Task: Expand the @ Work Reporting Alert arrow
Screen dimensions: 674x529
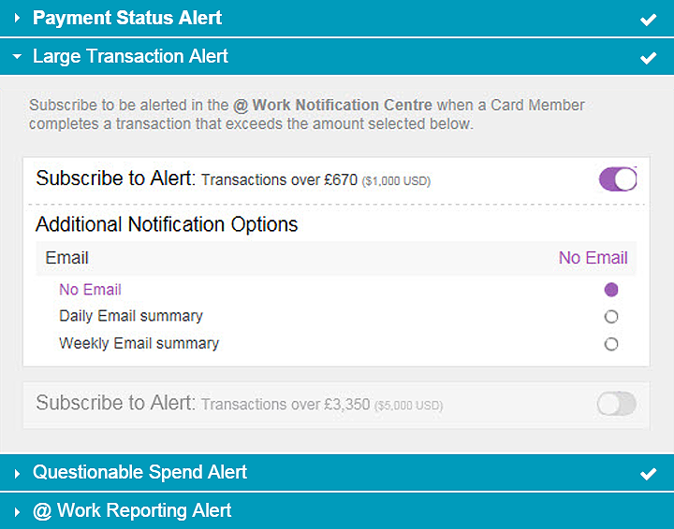Action: tap(17, 512)
